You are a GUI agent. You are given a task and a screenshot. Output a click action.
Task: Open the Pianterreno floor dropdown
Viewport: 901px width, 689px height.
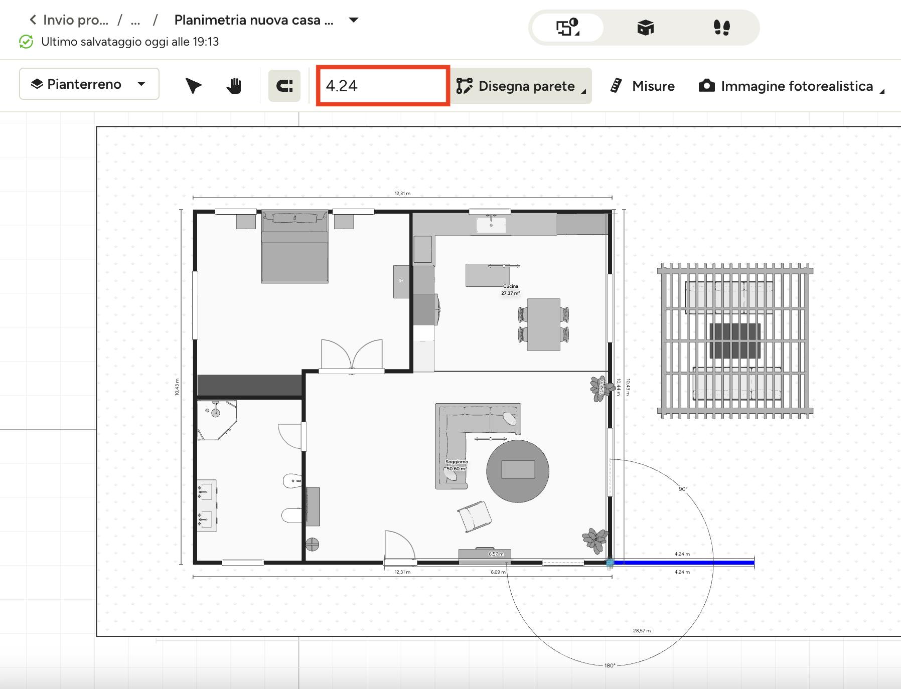[x=89, y=84]
